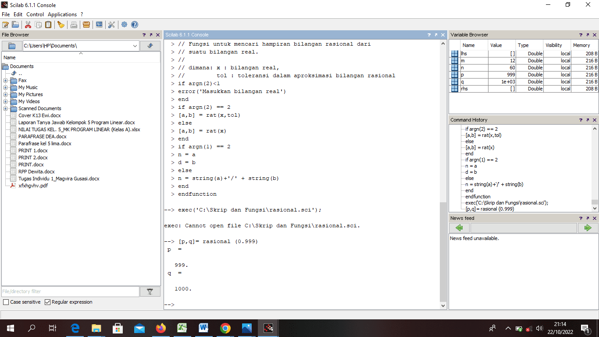Undock the Command History panel

[588, 120]
